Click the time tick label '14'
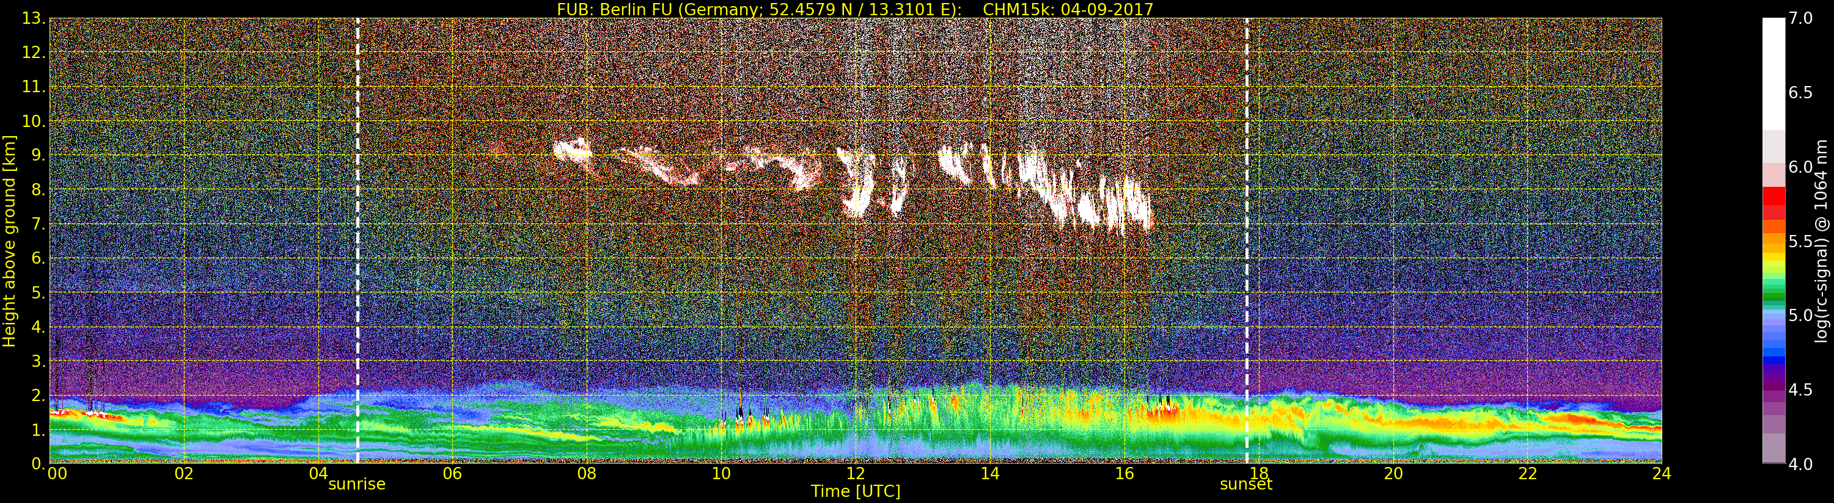The height and width of the screenshot is (503, 1834). pos(989,474)
